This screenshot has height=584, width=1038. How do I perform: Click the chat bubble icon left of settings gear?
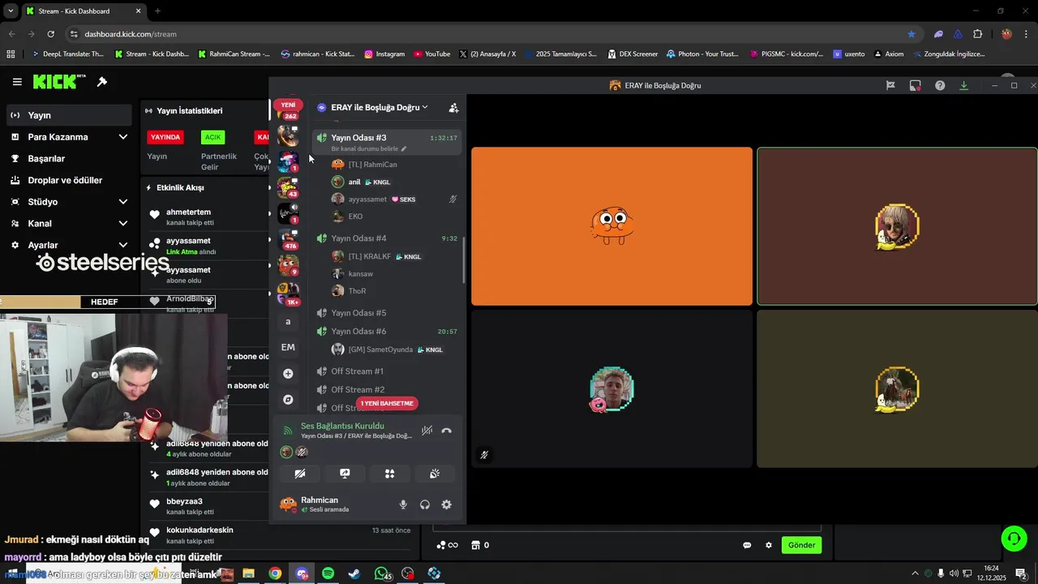[x=747, y=545]
